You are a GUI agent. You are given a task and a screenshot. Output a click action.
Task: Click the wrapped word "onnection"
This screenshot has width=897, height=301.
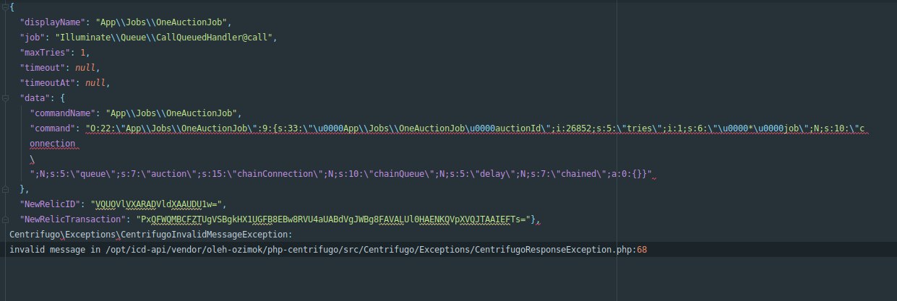click(53, 144)
